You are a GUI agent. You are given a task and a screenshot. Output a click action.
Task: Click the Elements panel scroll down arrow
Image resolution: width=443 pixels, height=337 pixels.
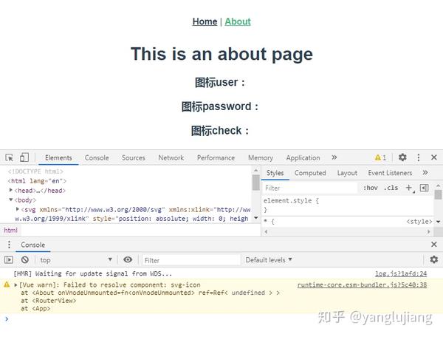(256, 218)
